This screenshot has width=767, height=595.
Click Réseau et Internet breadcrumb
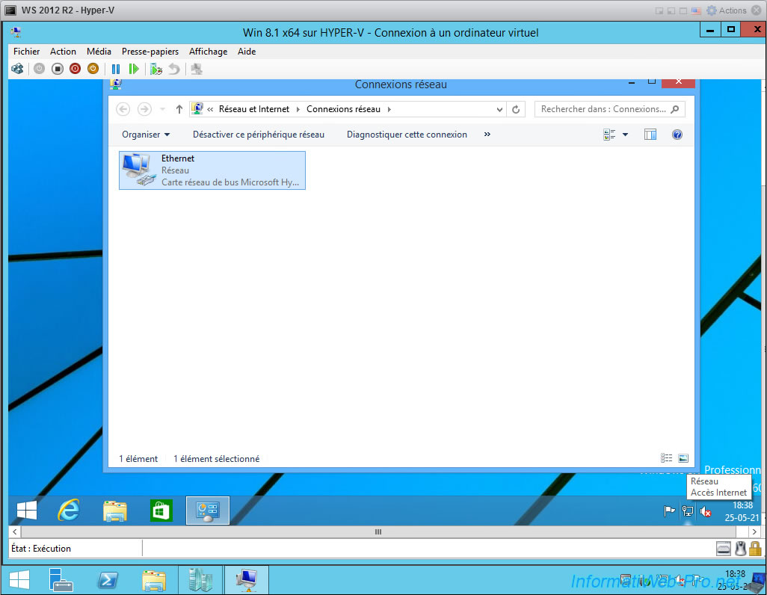coord(254,109)
